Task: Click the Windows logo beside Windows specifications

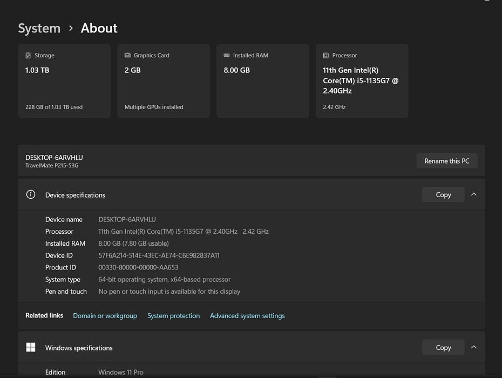Action: pyautogui.click(x=31, y=348)
